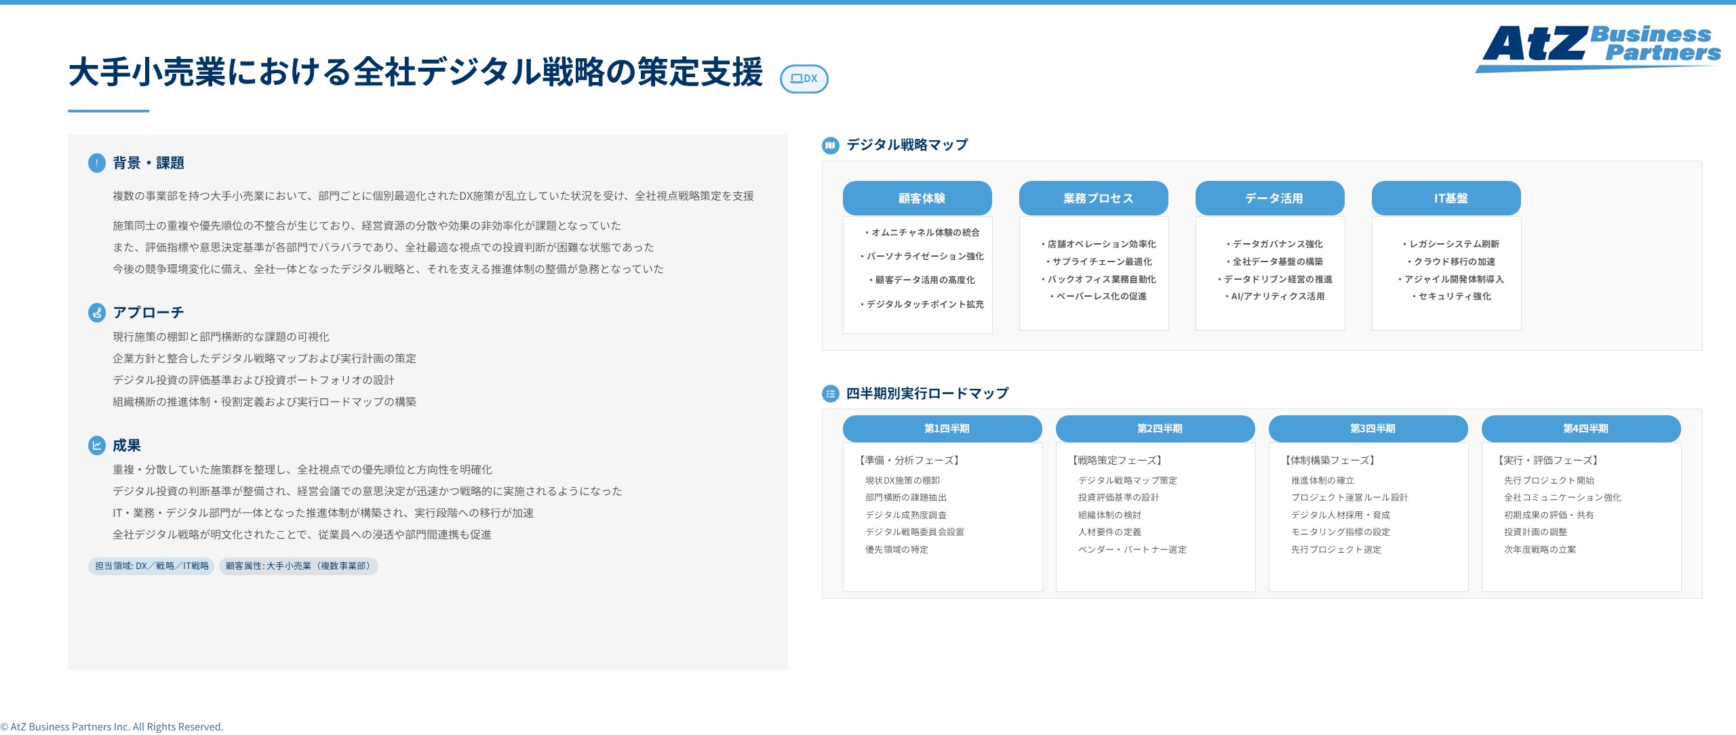Image resolution: width=1736 pixels, height=735 pixels.
Task: Click the DX badge next to the page title
Action: click(806, 79)
